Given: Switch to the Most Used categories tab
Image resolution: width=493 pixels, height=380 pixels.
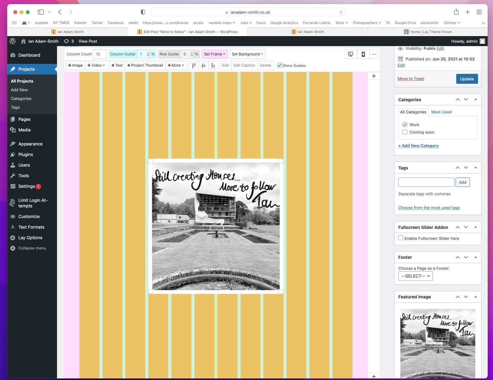Looking at the screenshot, I should [x=441, y=112].
